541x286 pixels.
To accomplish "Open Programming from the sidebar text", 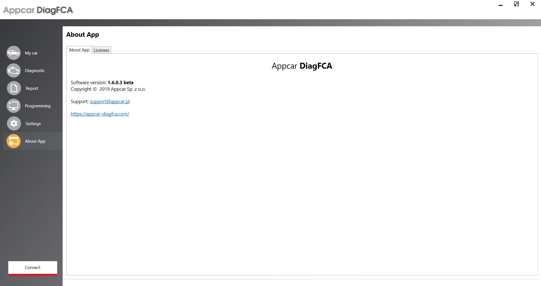I will (38, 106).
